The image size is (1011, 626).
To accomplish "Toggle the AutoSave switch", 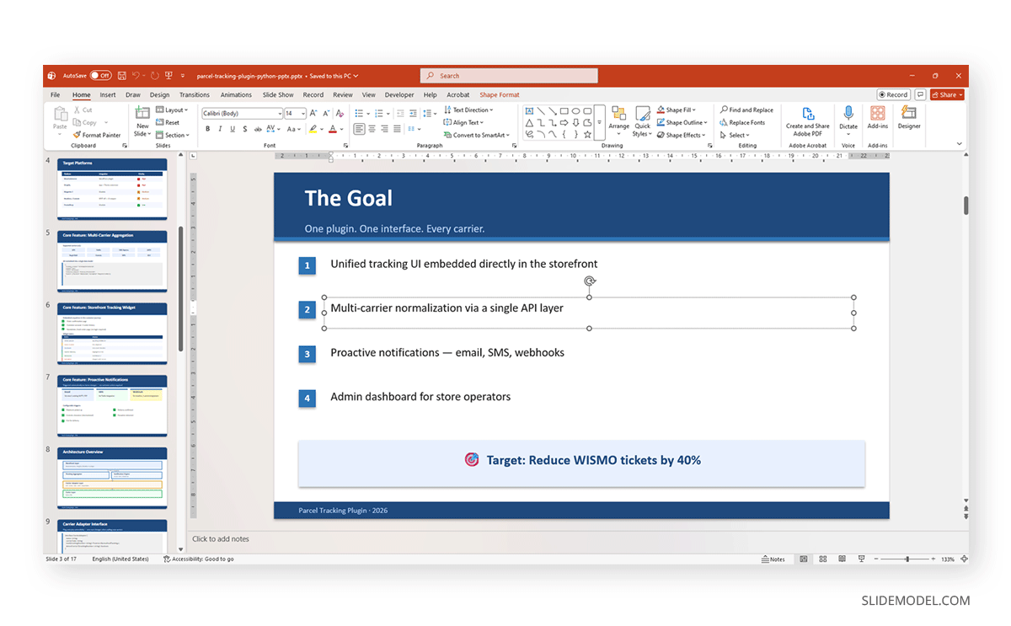I will pyautogui.click(x=100, y=76).
